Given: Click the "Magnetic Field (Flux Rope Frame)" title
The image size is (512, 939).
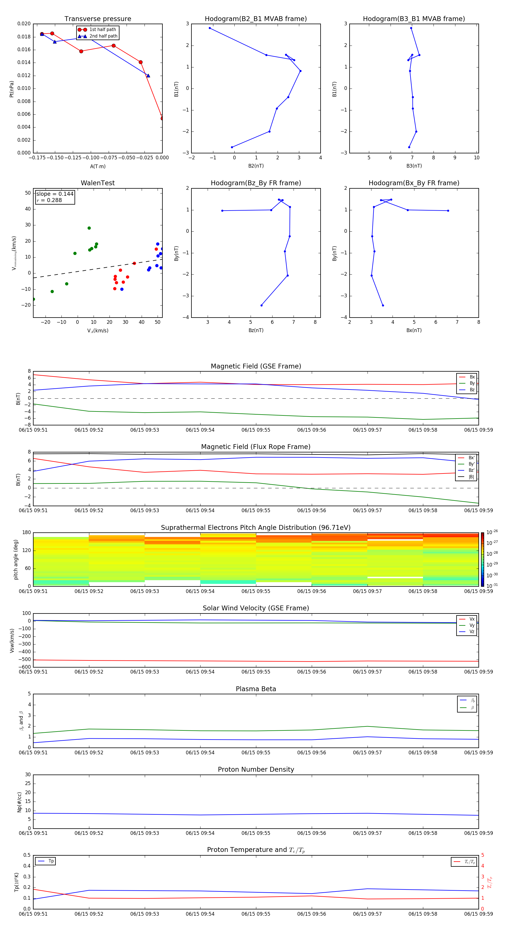Looking at the screenshot, I should (256, 447).
